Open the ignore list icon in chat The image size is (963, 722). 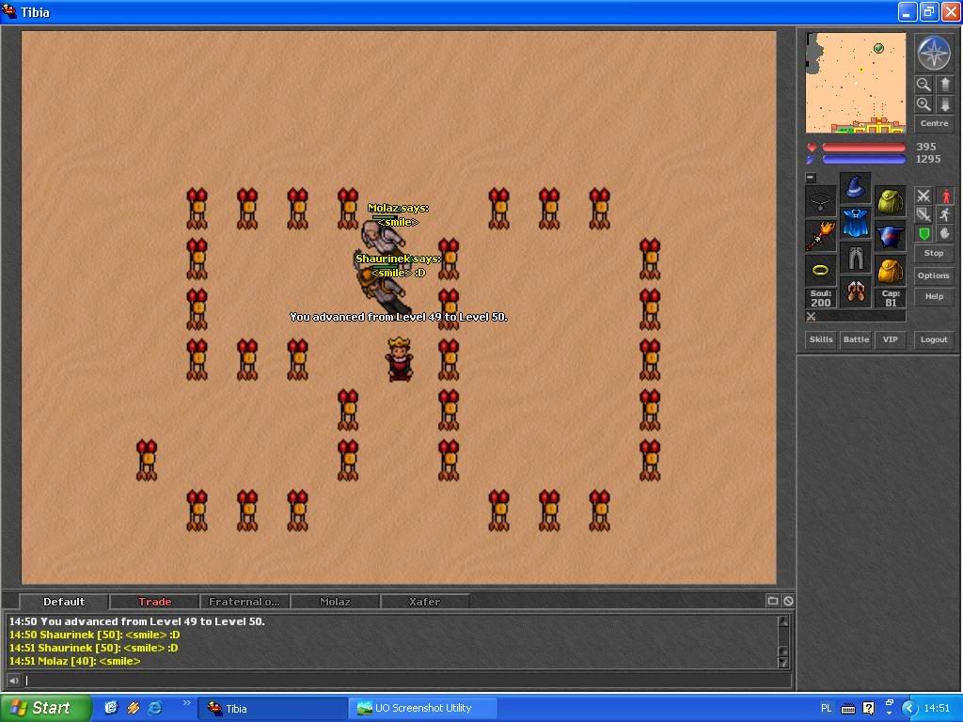pyautogui.click(x=789, y=601)
